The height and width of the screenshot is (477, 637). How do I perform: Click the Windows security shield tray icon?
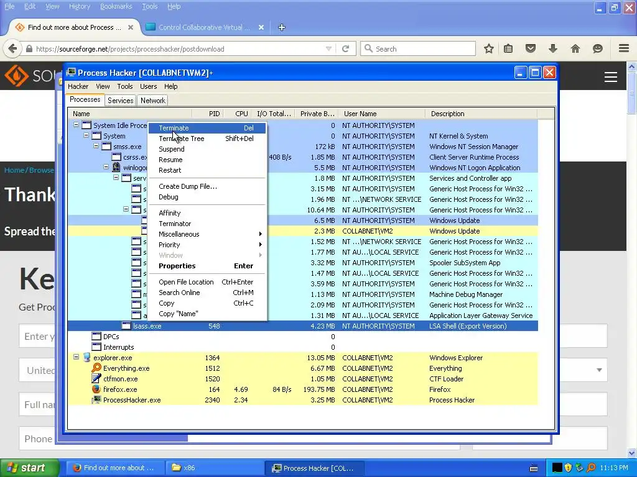pyautogui.click(x=568, y=468)
